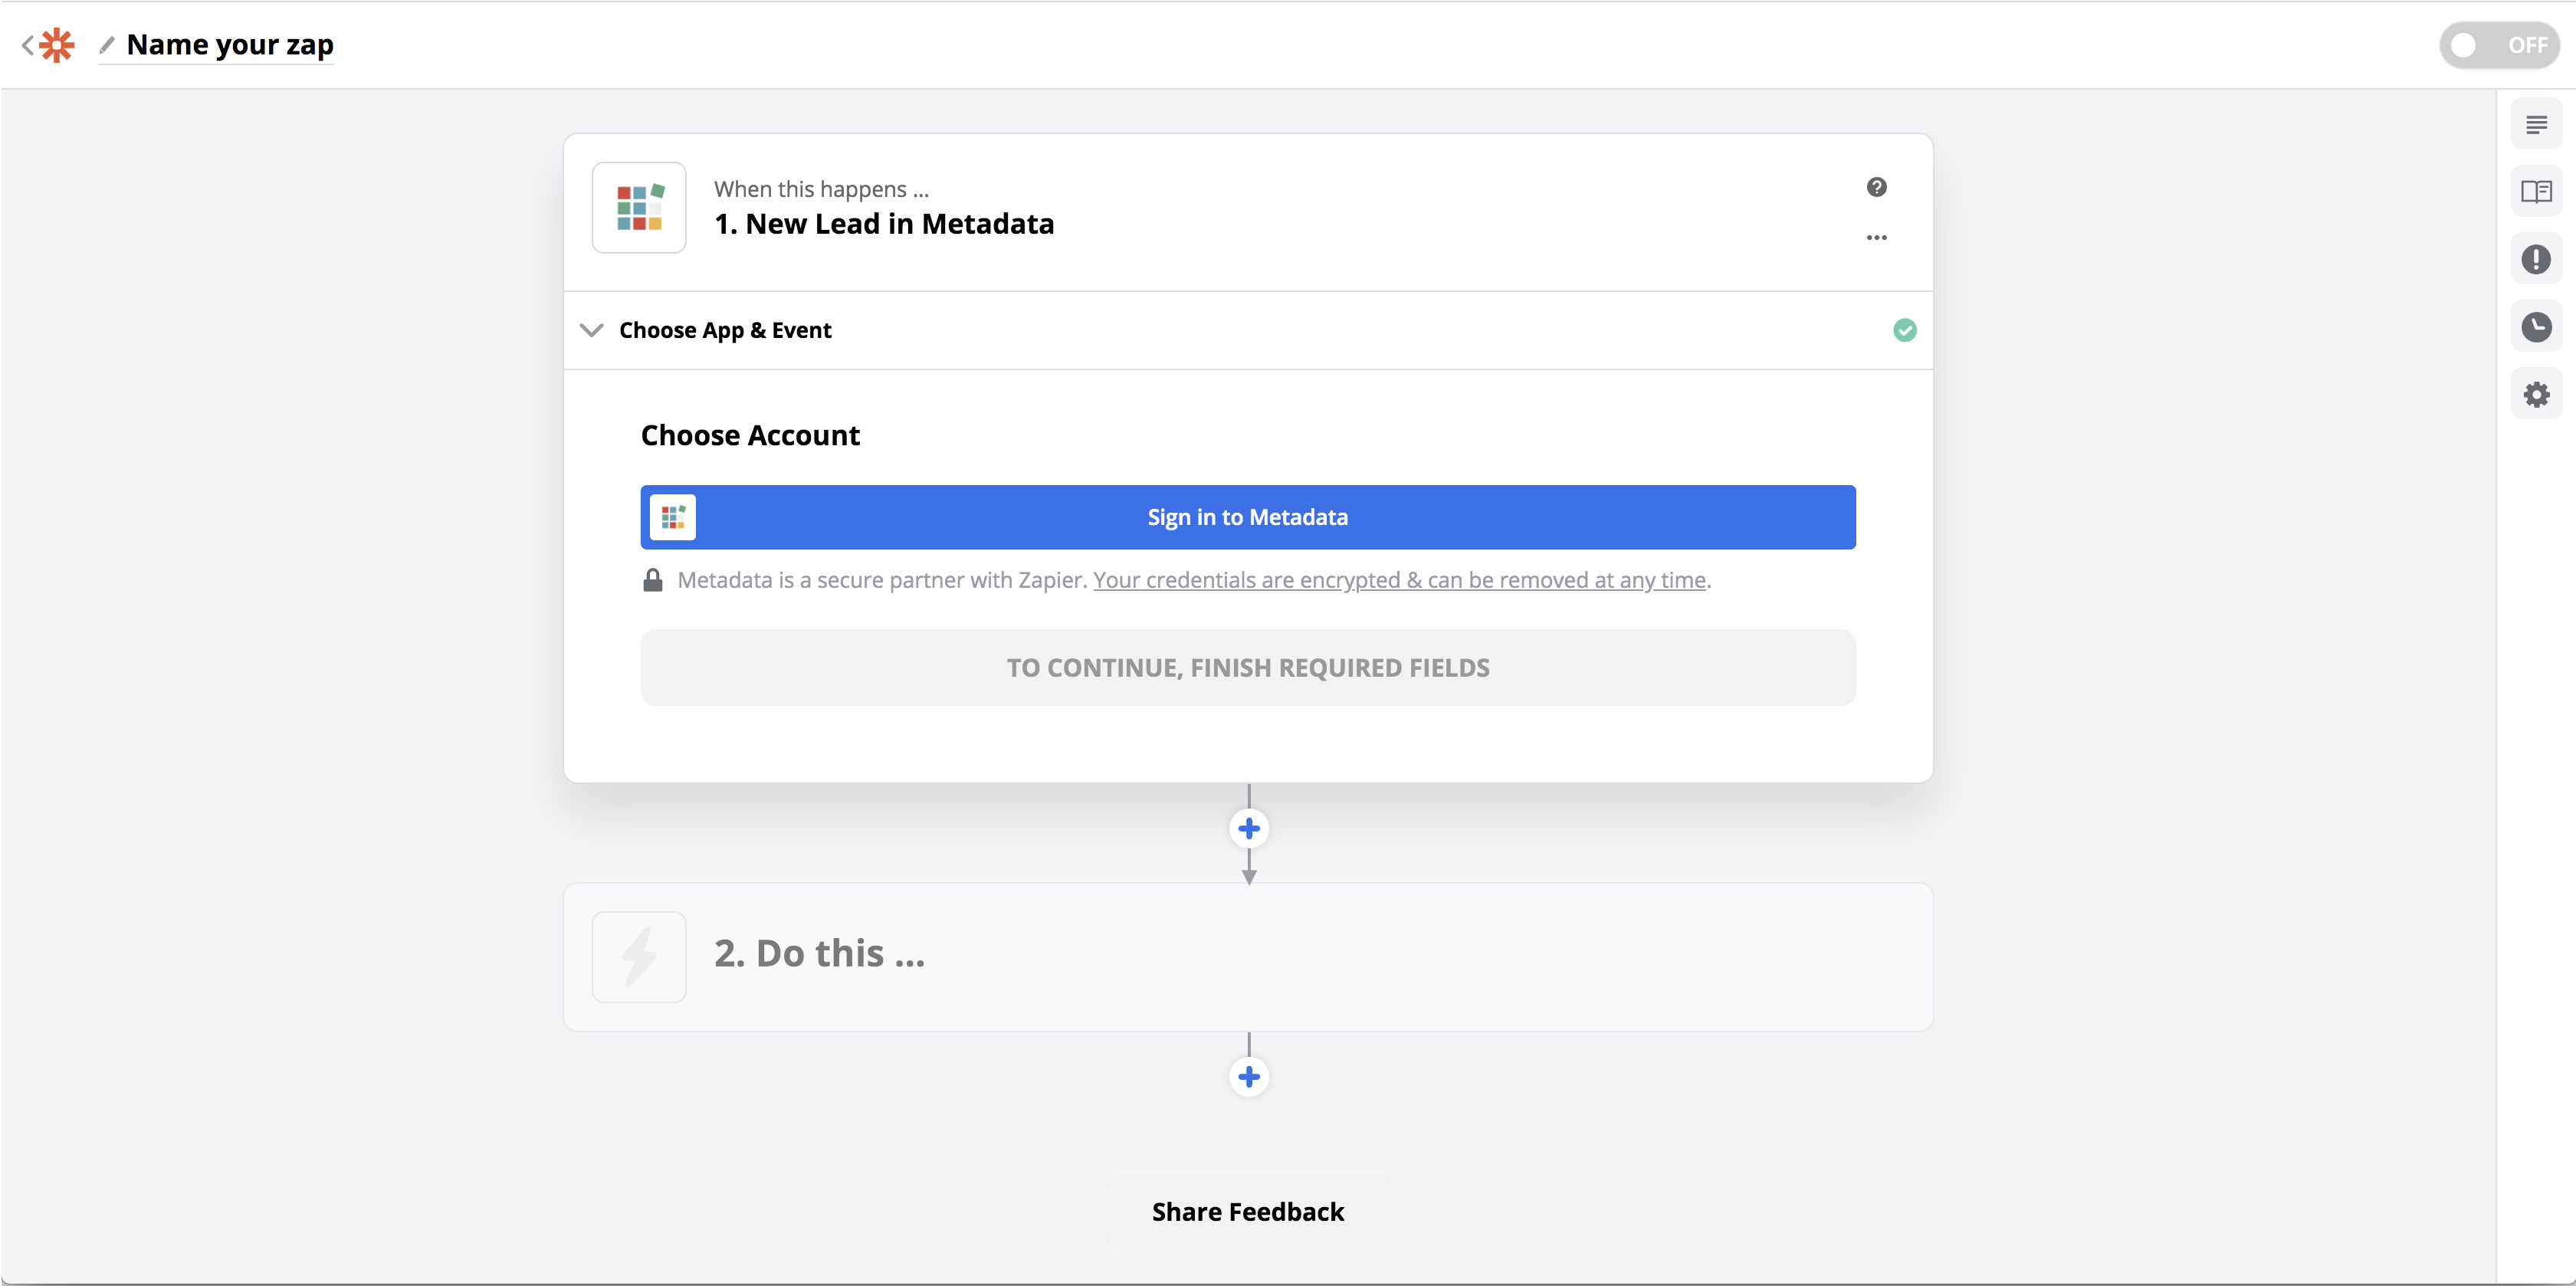The width and height of the screenshot is (2576, 1286).
Task: Open the credentials are encrypted link
Action: (x=1399, y=580)
